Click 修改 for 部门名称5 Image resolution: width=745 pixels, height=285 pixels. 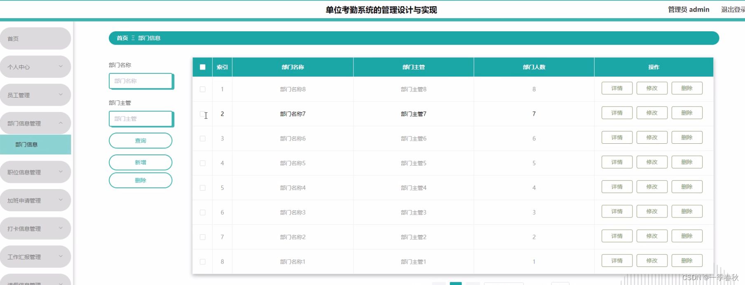(652, 162)
